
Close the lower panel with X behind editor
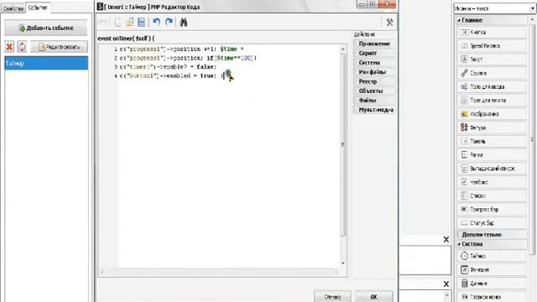tap(446, 284)
